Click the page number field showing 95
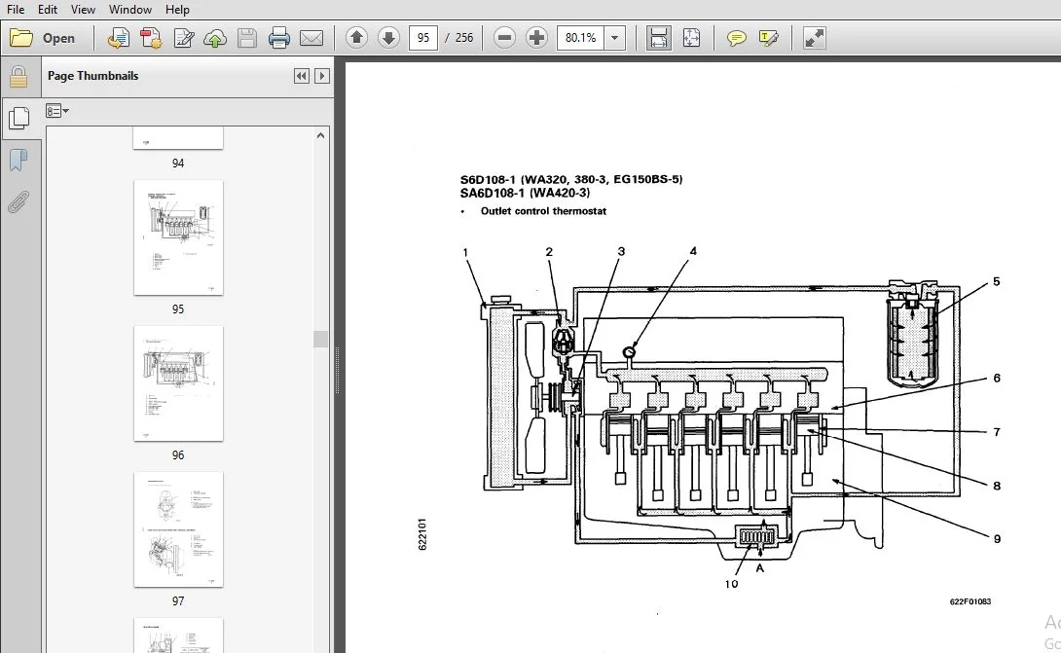 click(422, 38)
